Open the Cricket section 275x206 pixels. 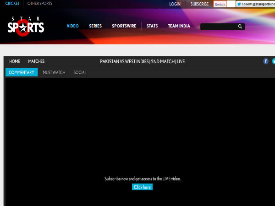(x=12, y=4)
